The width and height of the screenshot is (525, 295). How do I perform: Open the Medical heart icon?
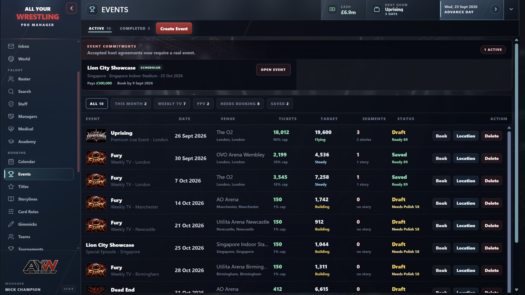point(11,129)
